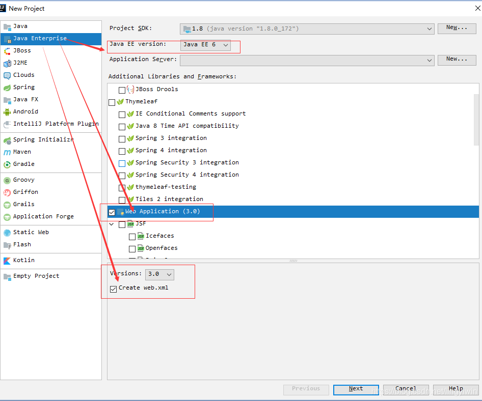Enable the JSF checkbox

coord(122,224)
